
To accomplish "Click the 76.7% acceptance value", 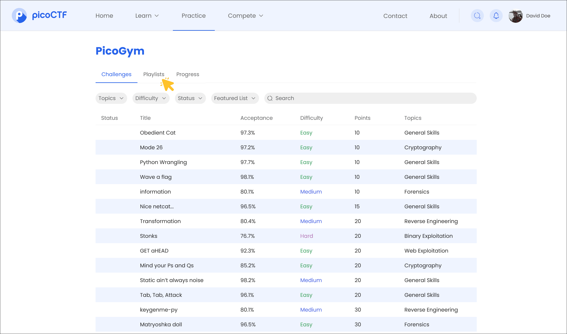I will (247, 236).
